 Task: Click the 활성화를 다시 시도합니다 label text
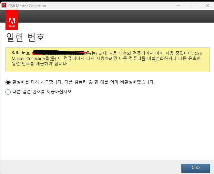tap(83, 82)
